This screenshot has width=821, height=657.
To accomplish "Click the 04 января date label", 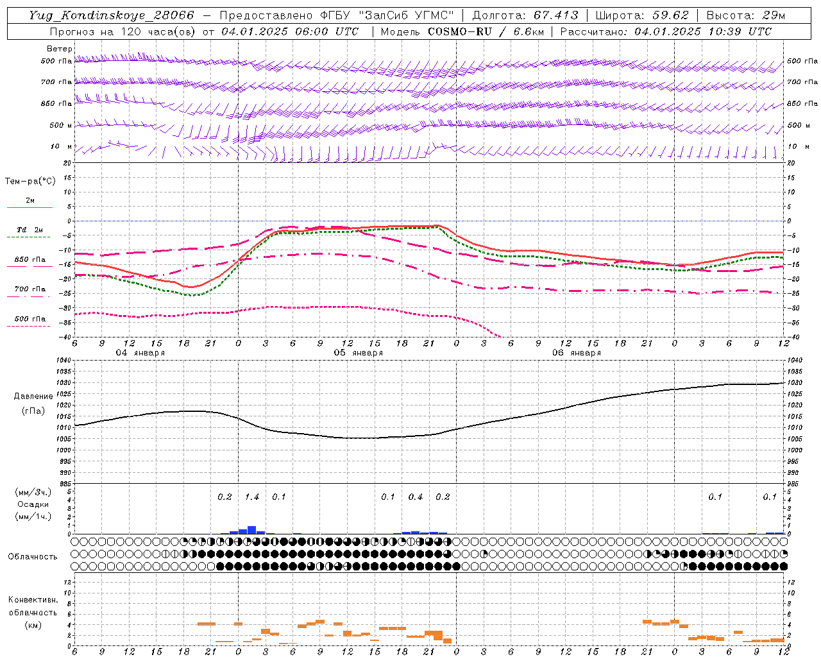I will pos(140,353).
